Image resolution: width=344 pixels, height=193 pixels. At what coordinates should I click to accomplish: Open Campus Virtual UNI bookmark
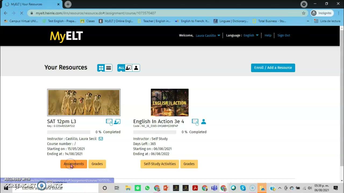[21, 21]
